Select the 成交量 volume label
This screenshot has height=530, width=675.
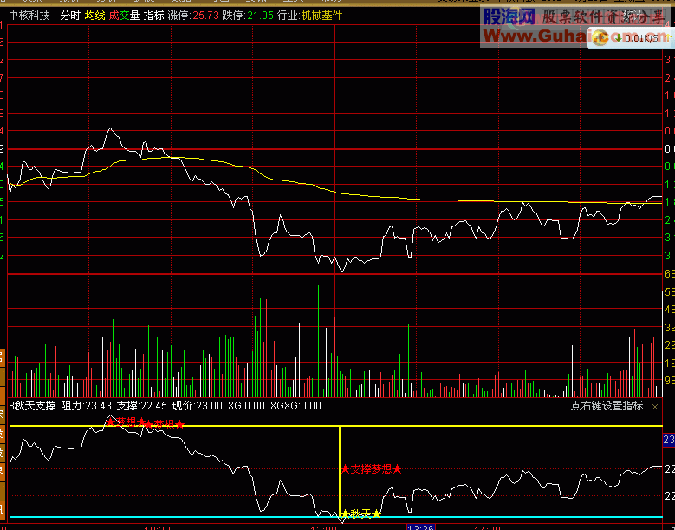124,16
